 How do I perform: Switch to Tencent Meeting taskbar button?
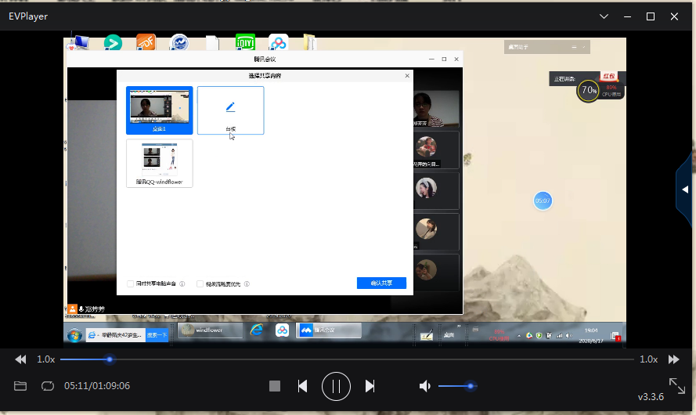point(329,330)
